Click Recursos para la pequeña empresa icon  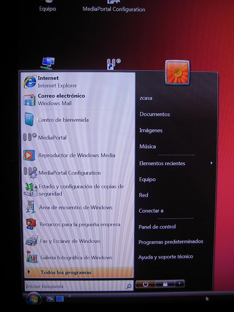[31, 224]
